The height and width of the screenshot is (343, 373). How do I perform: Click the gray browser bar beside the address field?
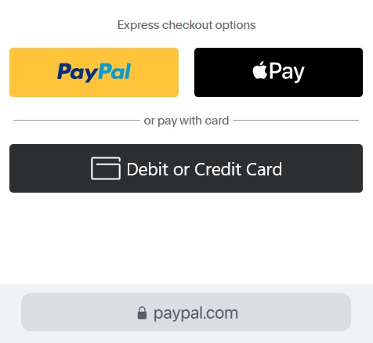(10, 312)
